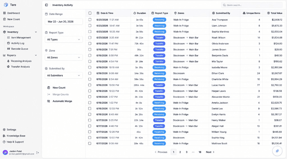The width and height of the screenshot is (287, 159).
Task: Click the Transfer badge in Olivia Anderson row
Action: pyautogui.click(x=159, y=44)
